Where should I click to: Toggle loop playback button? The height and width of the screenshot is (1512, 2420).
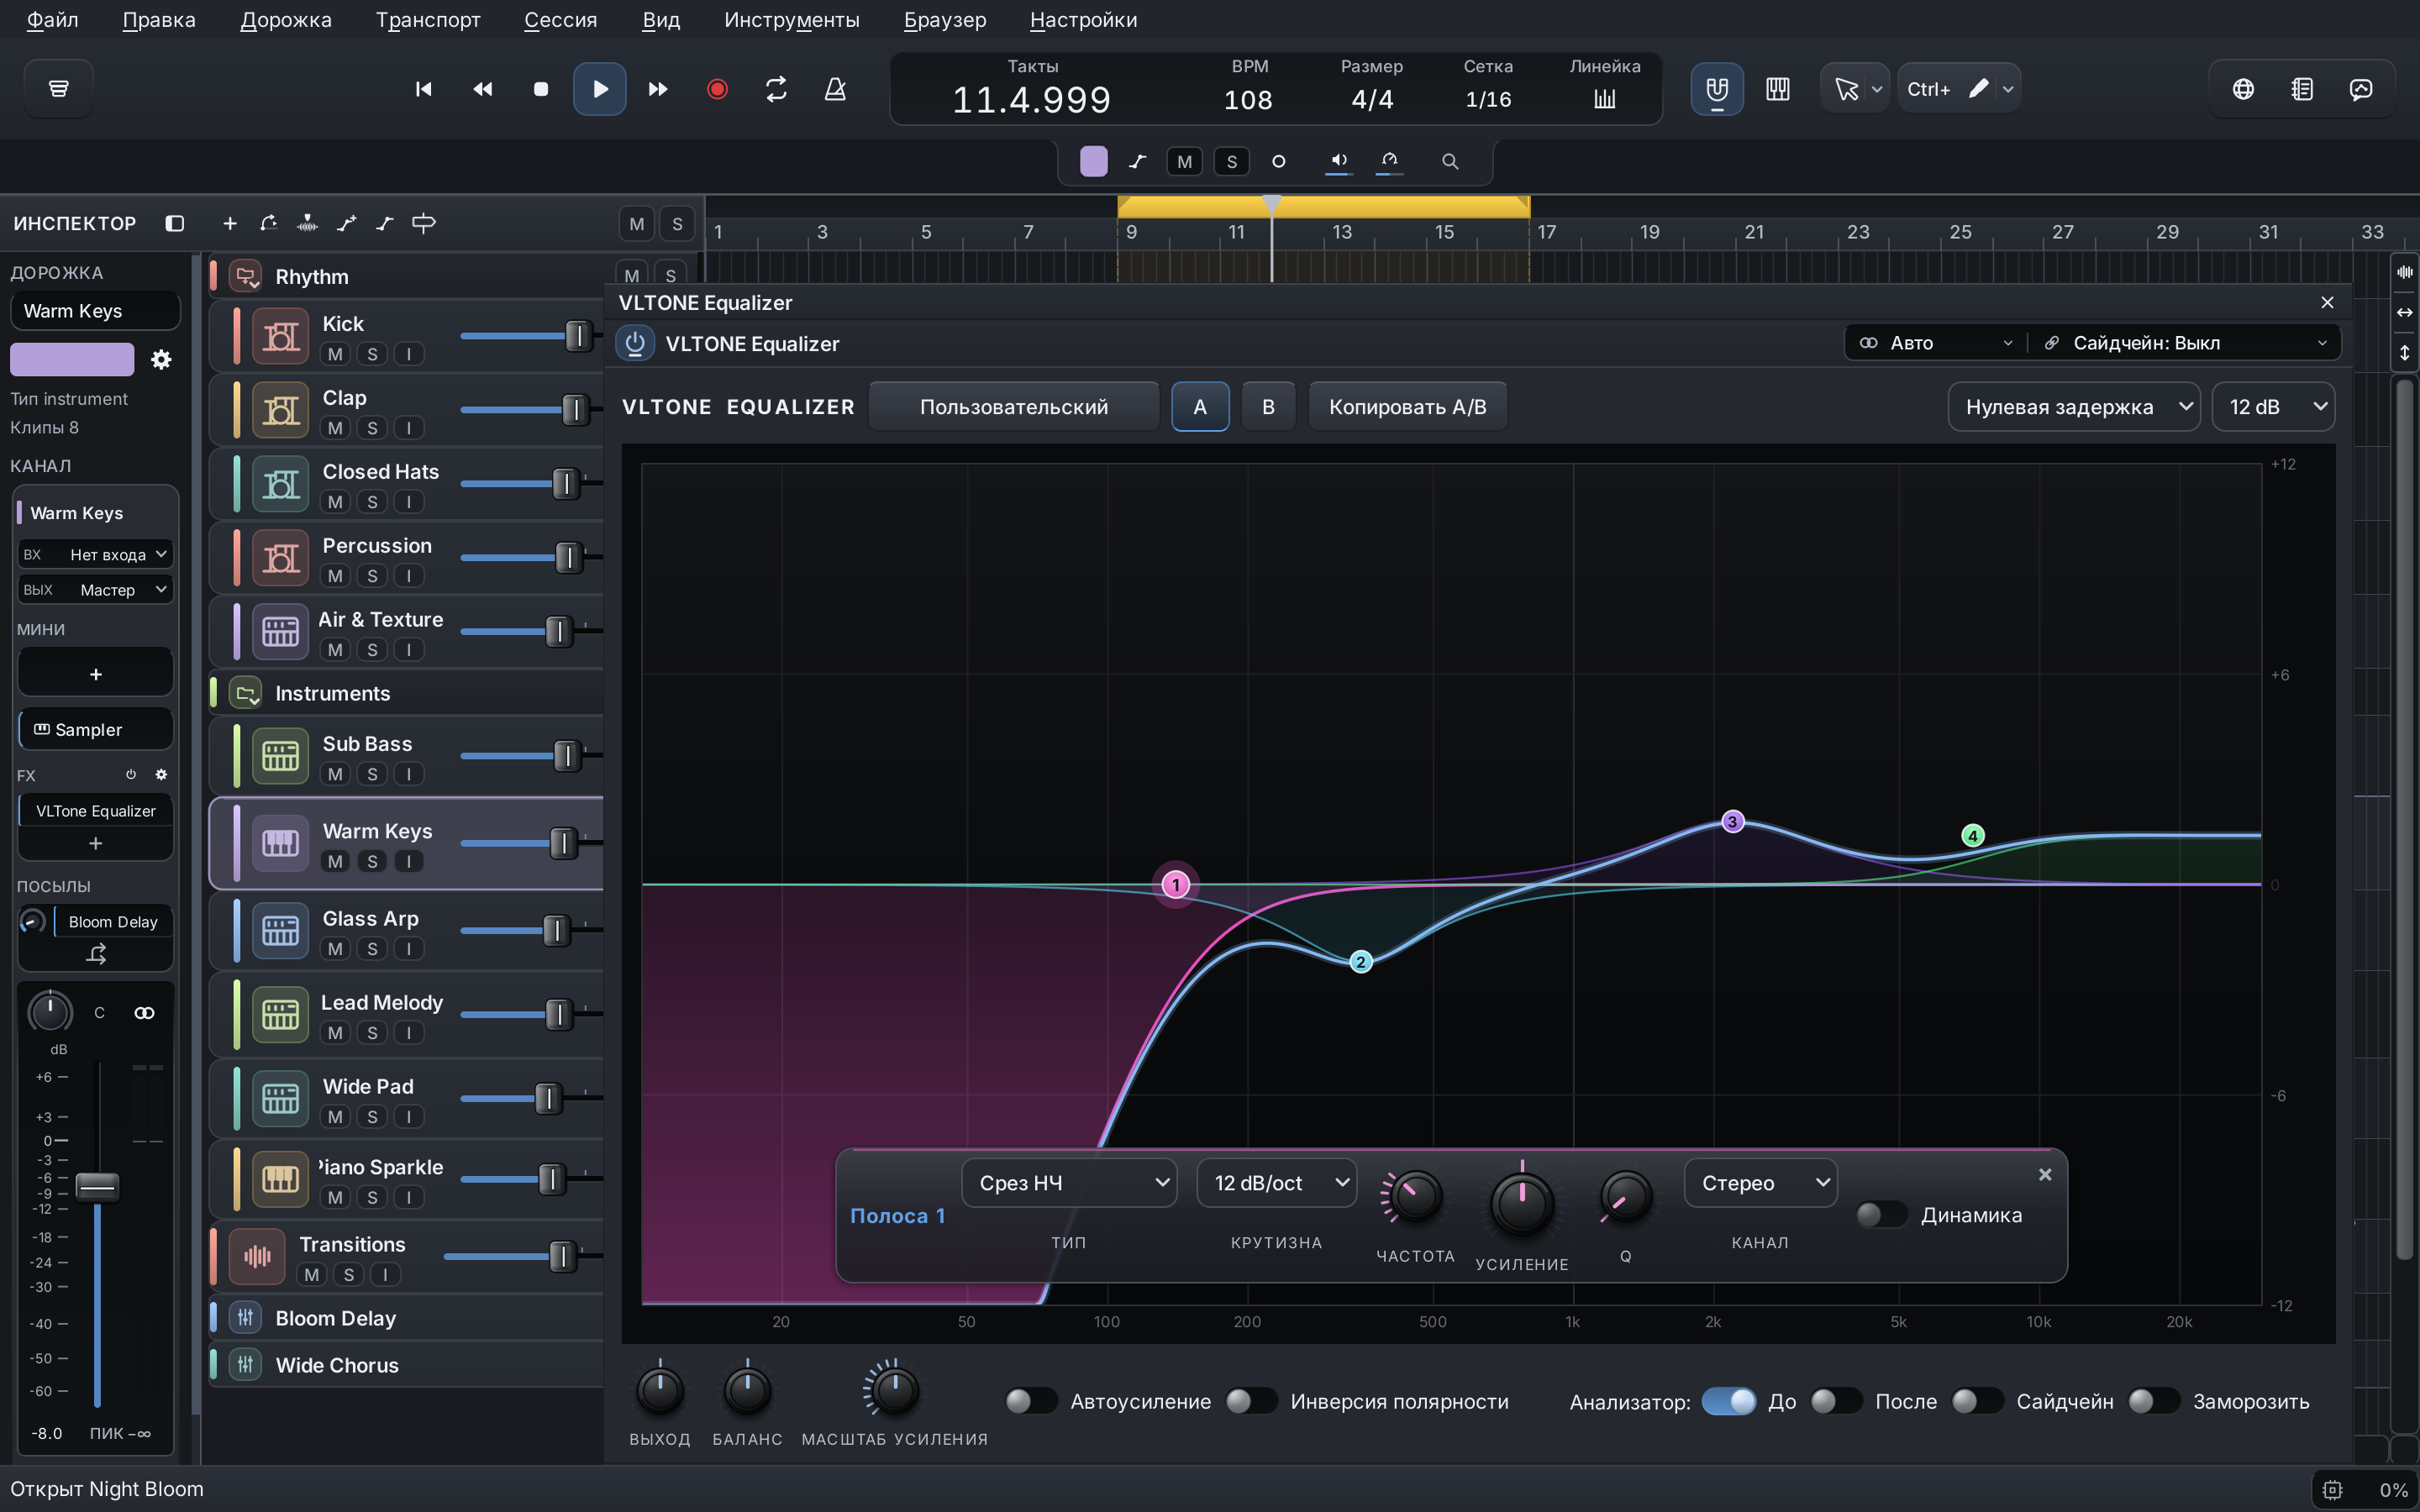tap(776, 89)
